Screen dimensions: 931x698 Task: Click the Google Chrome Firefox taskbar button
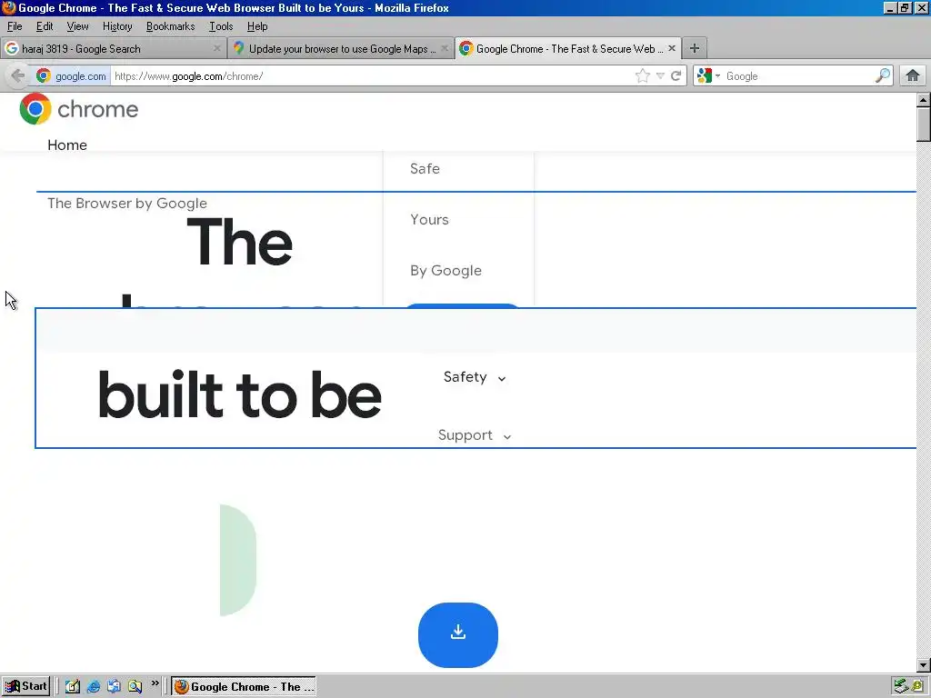pos(244,687)
